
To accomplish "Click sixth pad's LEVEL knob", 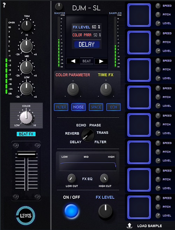I will click(x=158, y=160).
